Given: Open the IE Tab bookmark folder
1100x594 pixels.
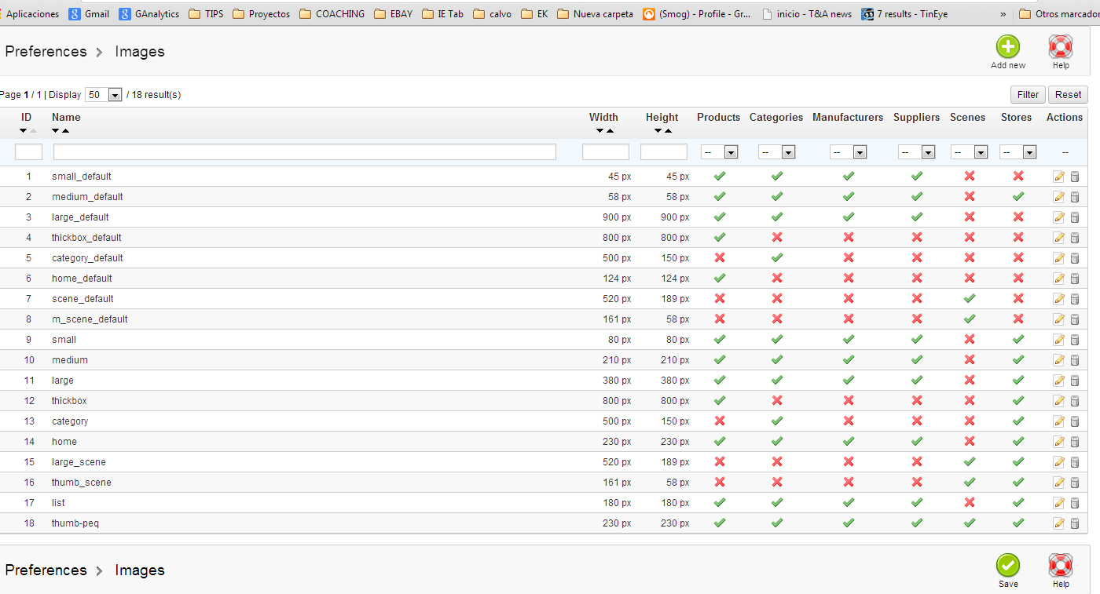Looking at the screenshot, I should tap(442, 14).
